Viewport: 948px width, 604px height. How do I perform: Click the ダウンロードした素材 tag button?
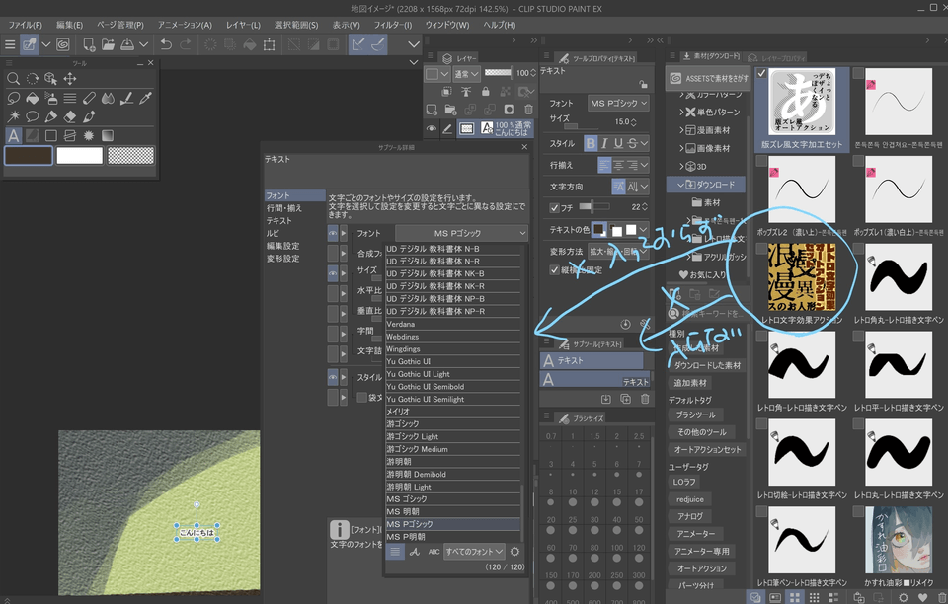[x=710, y=365]
